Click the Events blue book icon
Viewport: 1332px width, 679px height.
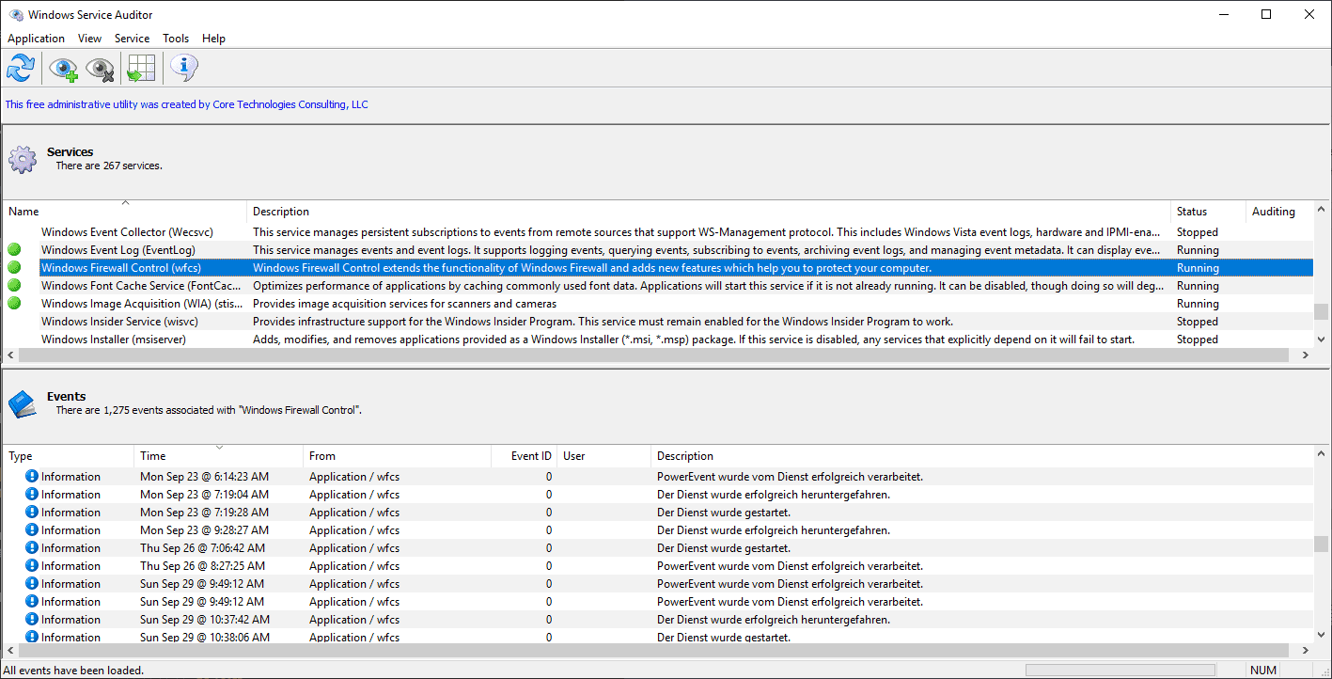click(x=23, y=404)
